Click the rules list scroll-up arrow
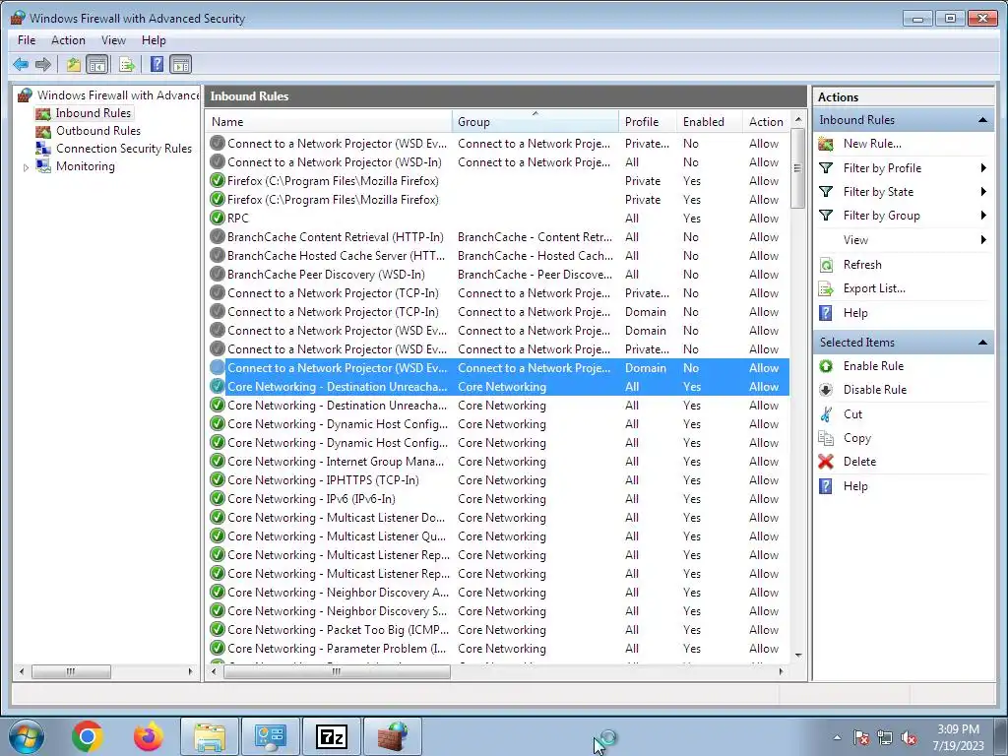1008x756 pixels. [x=797, y=119]
